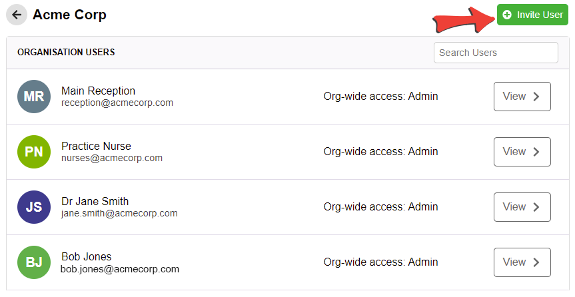The height and width of the screenshot is (297, 575).
Task: Open the View button for Bob Jones
Action: [x=522, y=262]
